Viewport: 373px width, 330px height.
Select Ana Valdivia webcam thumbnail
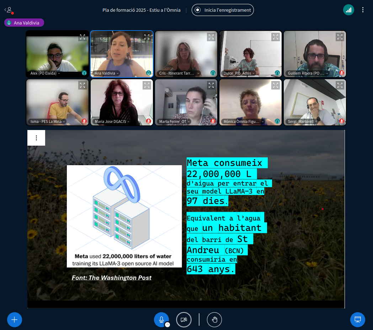pyautogui.click(x=122, y=54)
